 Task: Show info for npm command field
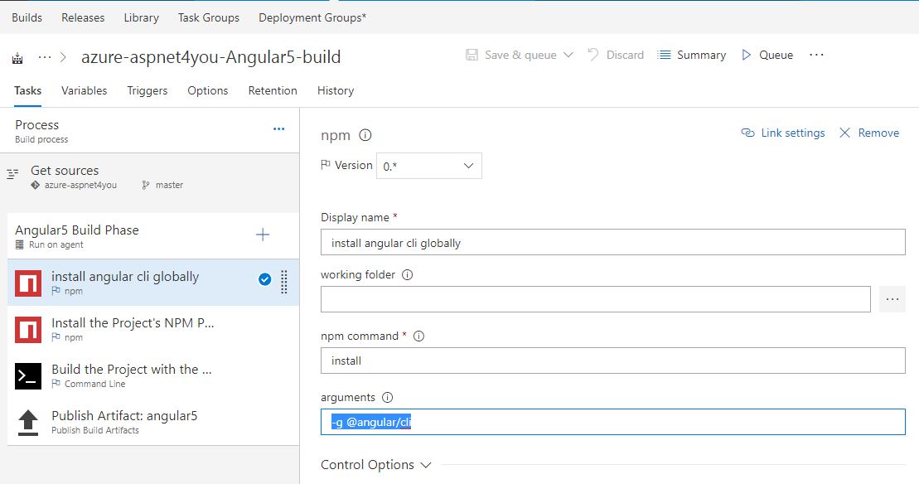pos(418,336)
